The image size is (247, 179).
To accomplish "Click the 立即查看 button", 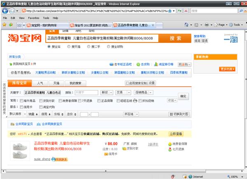I will [x=176, y=134].
